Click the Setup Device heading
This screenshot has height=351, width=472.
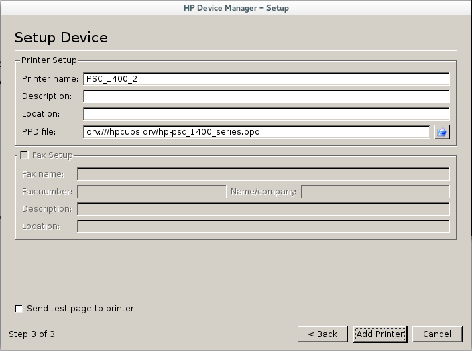(61, 38)
